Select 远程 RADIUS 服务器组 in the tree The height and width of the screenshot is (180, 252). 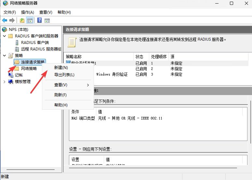[41, 49]
